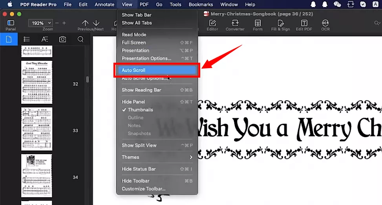This screenshot has width=382, height=205.
Task: Click the first notification bell icon
Action: 313,4
